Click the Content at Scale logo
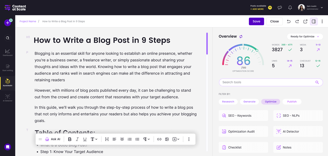 [x=15, y=8]
